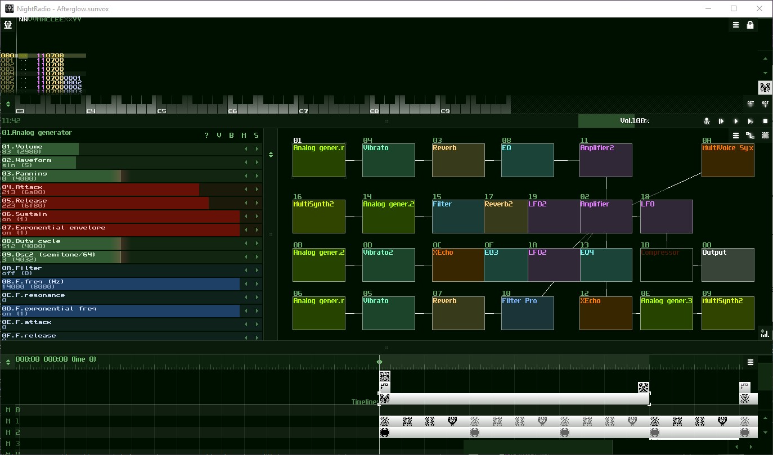
Task: Lower keyboard octave with OCT minus
Action: tap(750, 104)
